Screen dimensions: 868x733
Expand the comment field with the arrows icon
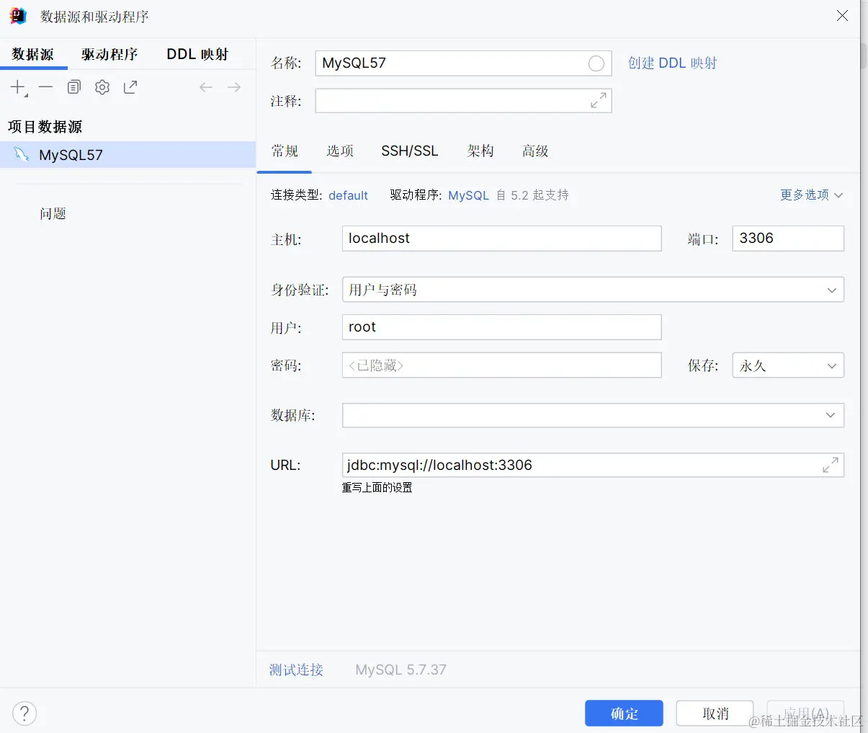599,101
